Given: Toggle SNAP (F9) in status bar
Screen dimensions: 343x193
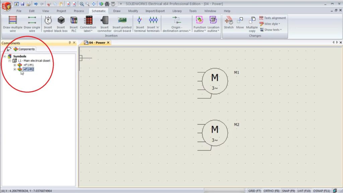Looking at the screenshot, I should (288, 191).
